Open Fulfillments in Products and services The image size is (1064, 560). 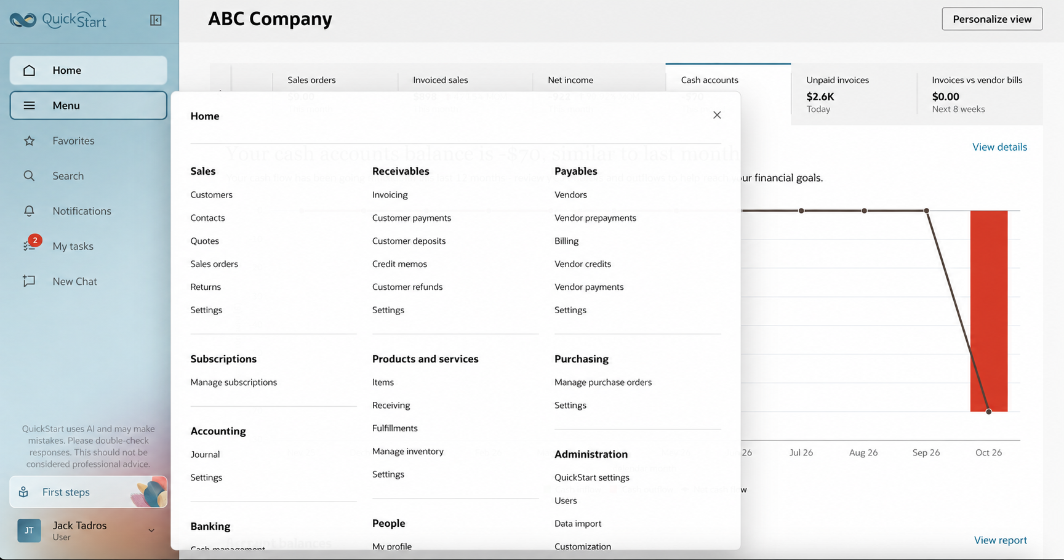click(394, 428)
